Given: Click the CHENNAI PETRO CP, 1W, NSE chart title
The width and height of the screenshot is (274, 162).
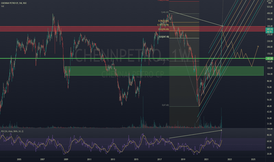Looking at the screenshot, I should 14,3.
